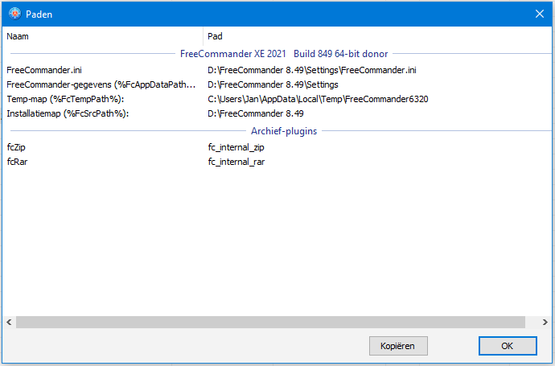Click the right scroll arrow
This screenshot has width=555, height=366.
click(x=545, y=322)
